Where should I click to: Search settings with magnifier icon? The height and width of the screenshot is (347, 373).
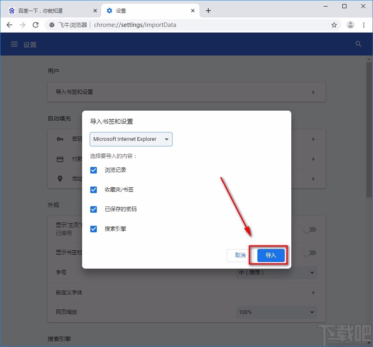[x=359, y=44]
